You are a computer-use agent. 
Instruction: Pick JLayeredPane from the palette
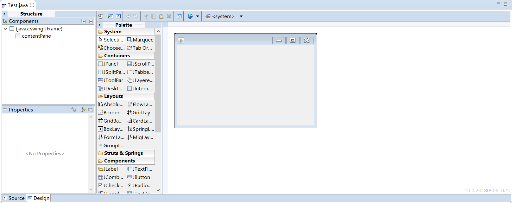click(140, 80)
